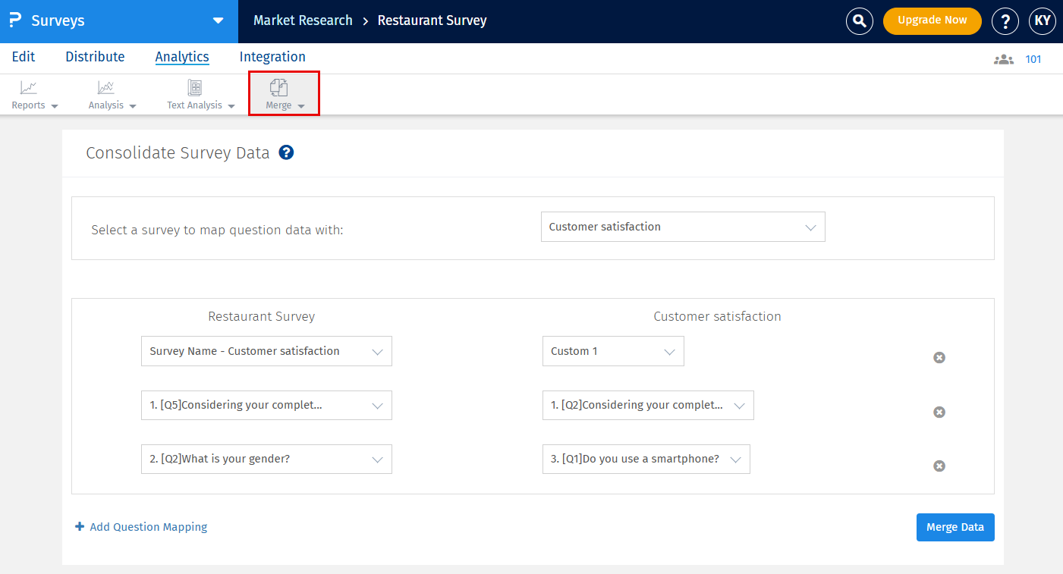Open the KY account avatar menu
Image resolution: width=1063 pixels, height=574 pixels.
click(1042, 20)
